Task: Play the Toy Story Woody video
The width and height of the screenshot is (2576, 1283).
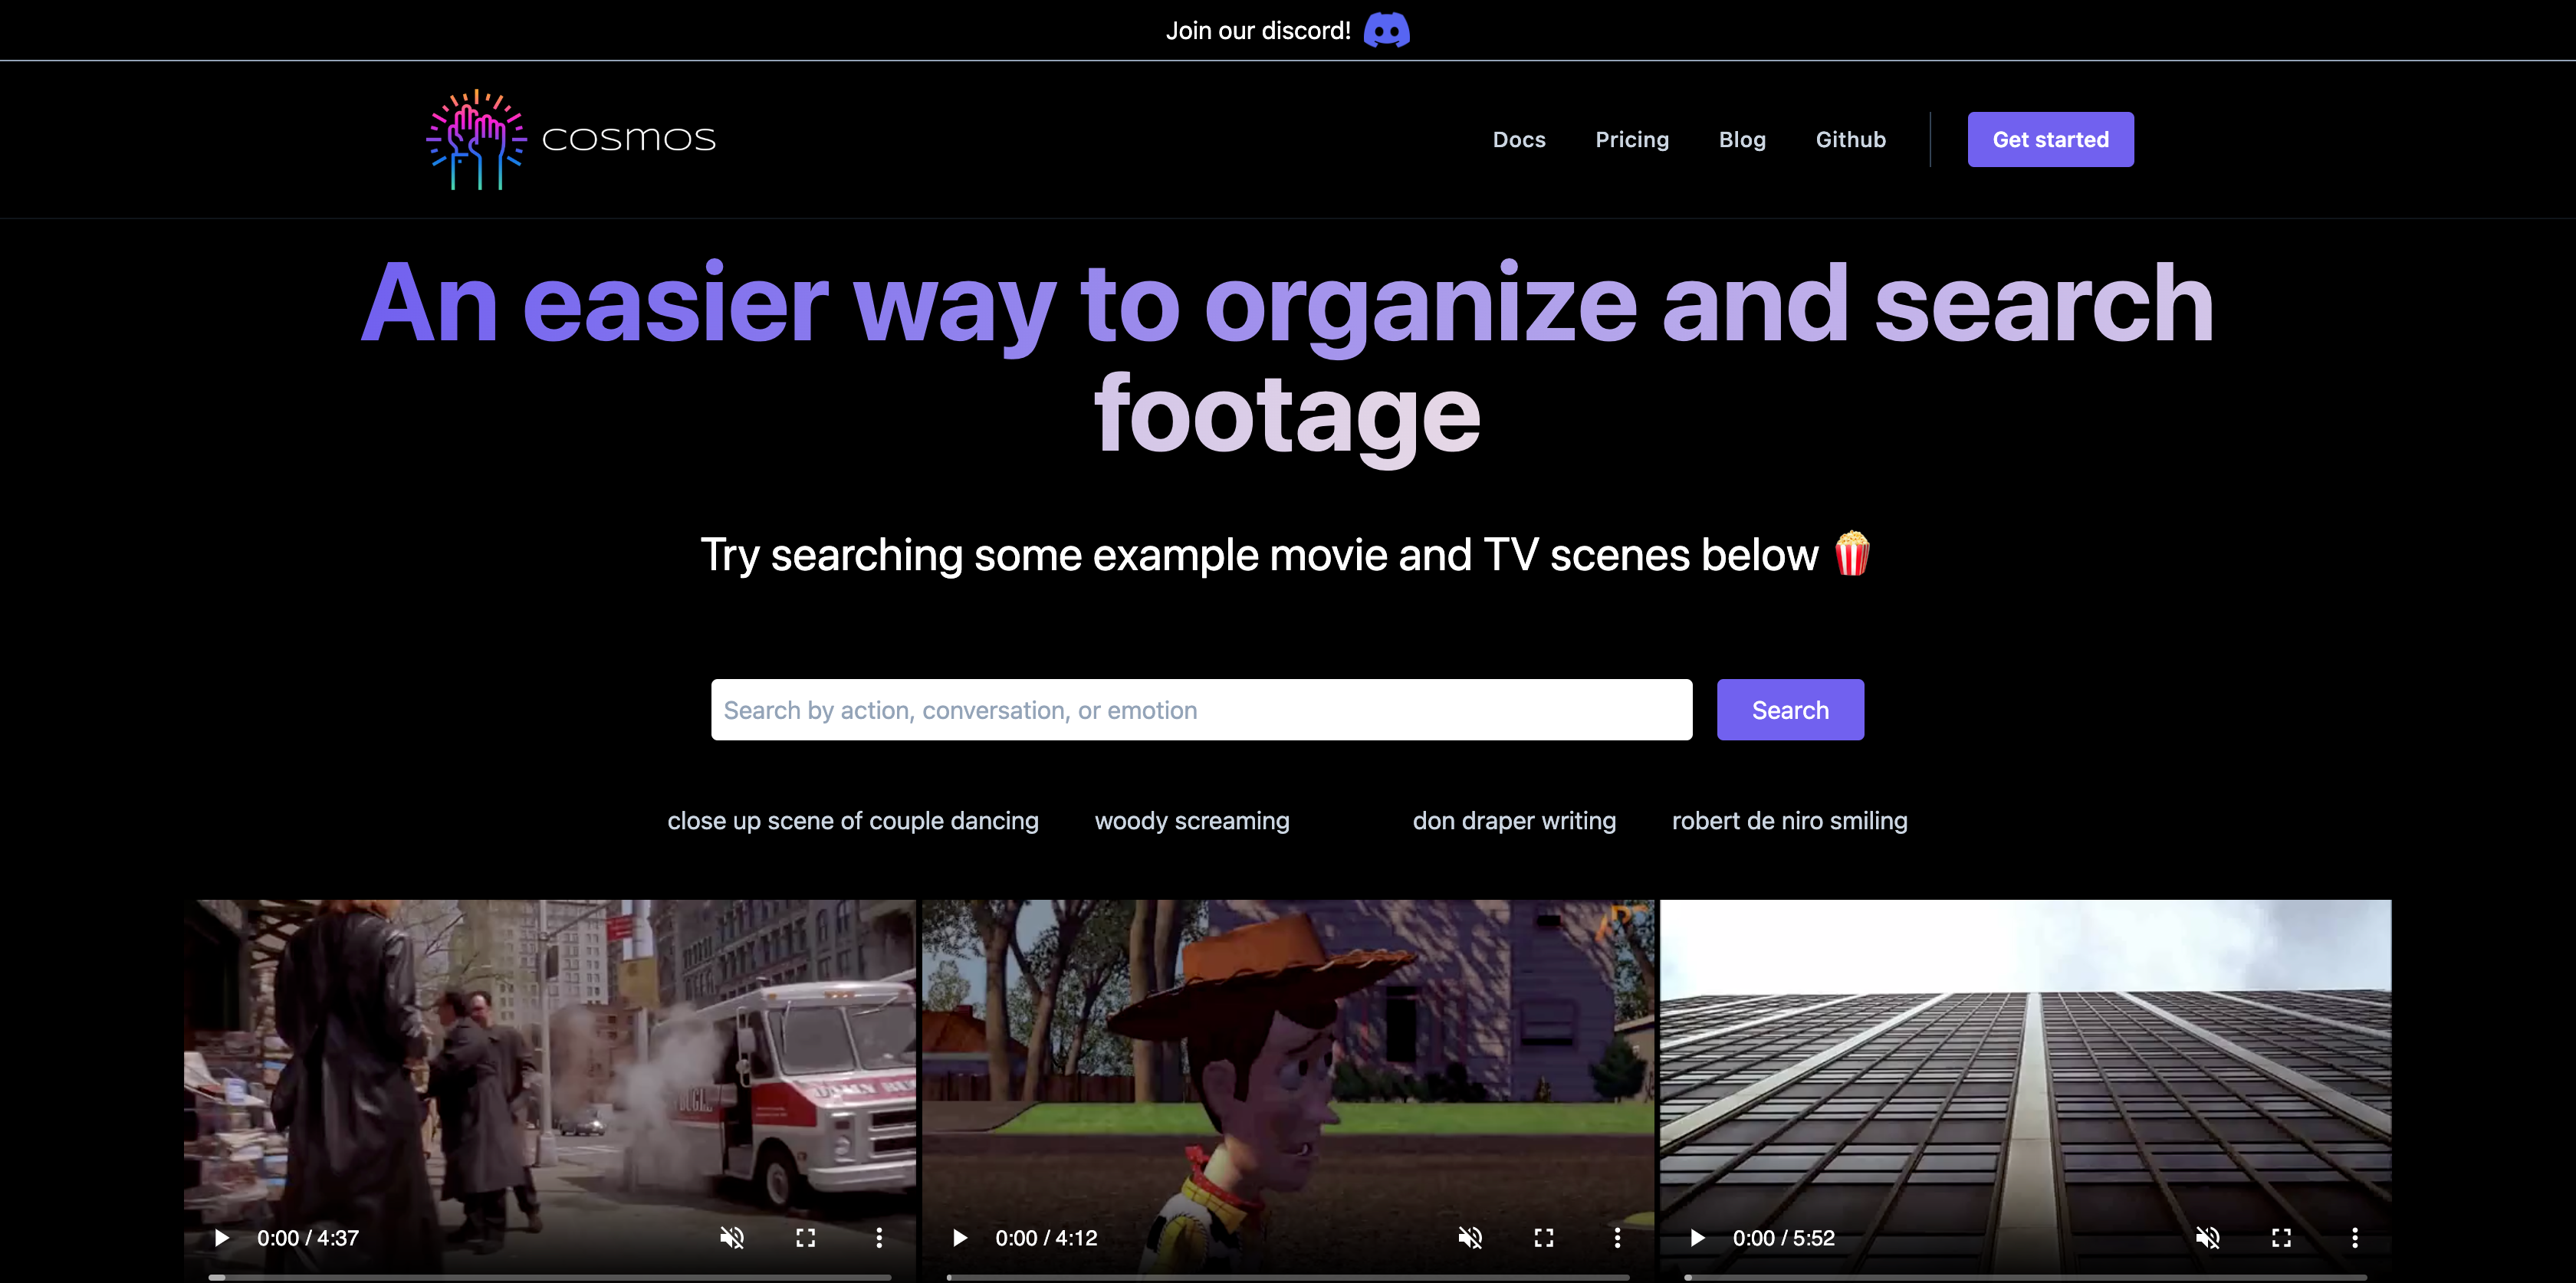Action: tap(959, 1238)
